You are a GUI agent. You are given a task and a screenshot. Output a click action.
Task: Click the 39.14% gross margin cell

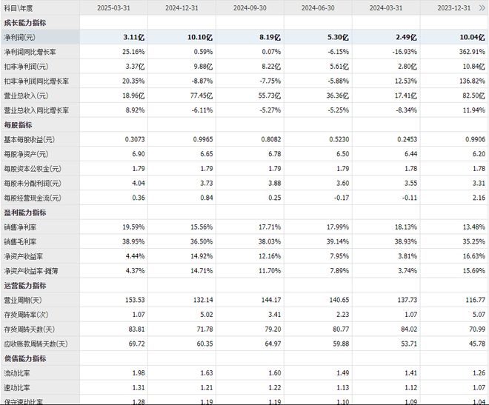click(338, 242)
